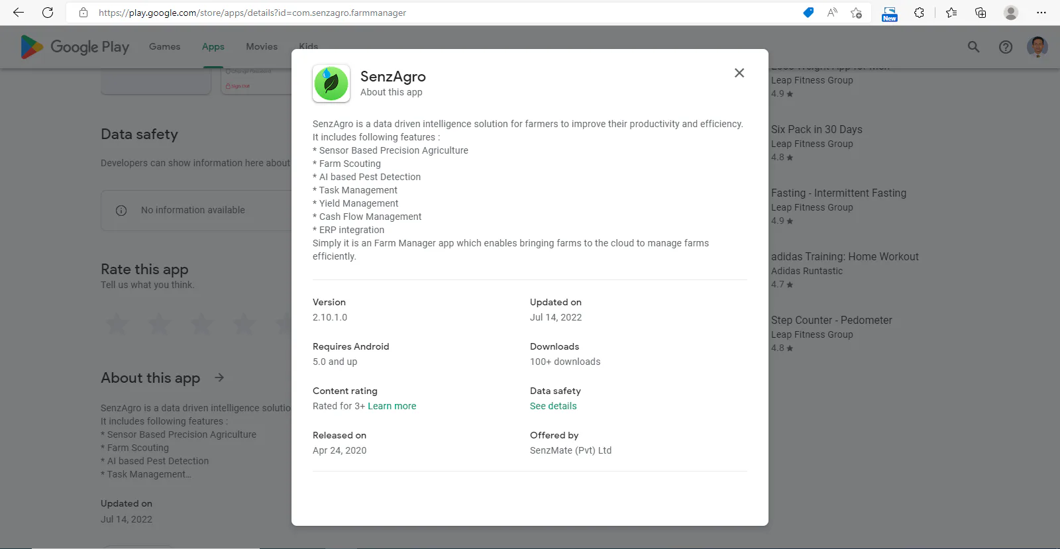This screenshot has width=1060, height=549.
Task: Open the Google account avatar
Action: (1037, 47)
